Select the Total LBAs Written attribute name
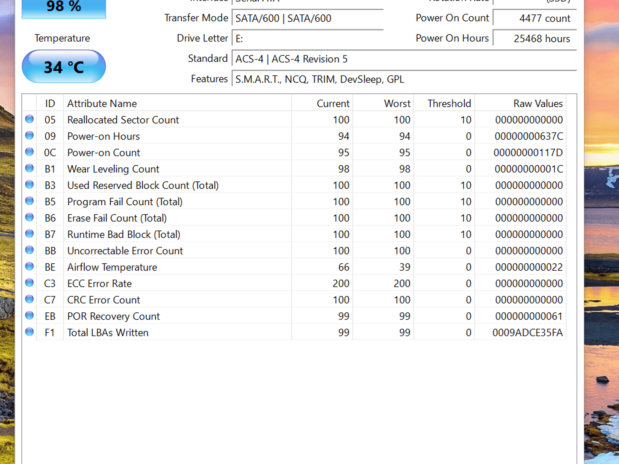Image resolution: width=619 pixels, height=464 pixels. [108, 333]
